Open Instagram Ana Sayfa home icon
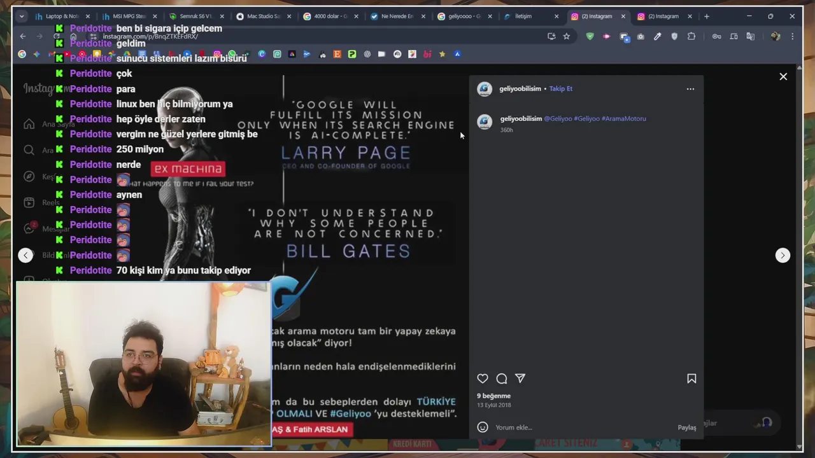The height and width of the screenshot is (458, 815). coord(29,124)
